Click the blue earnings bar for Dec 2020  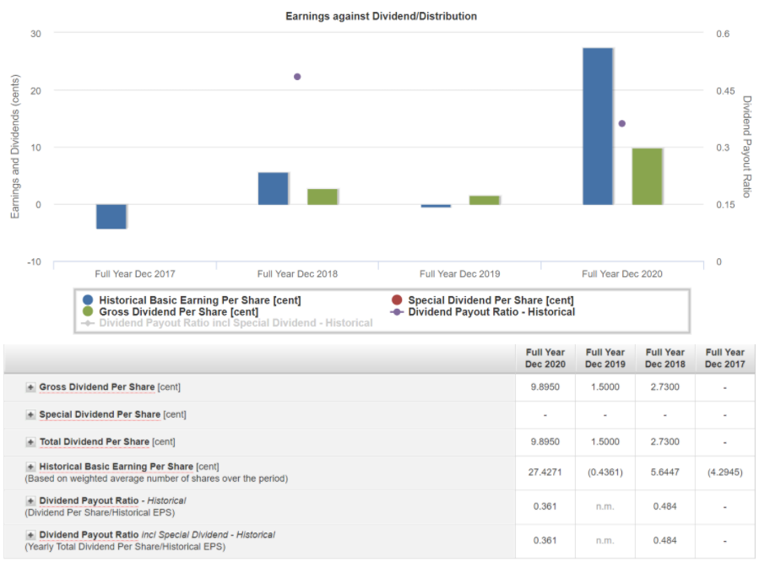[x=598, y=127]
